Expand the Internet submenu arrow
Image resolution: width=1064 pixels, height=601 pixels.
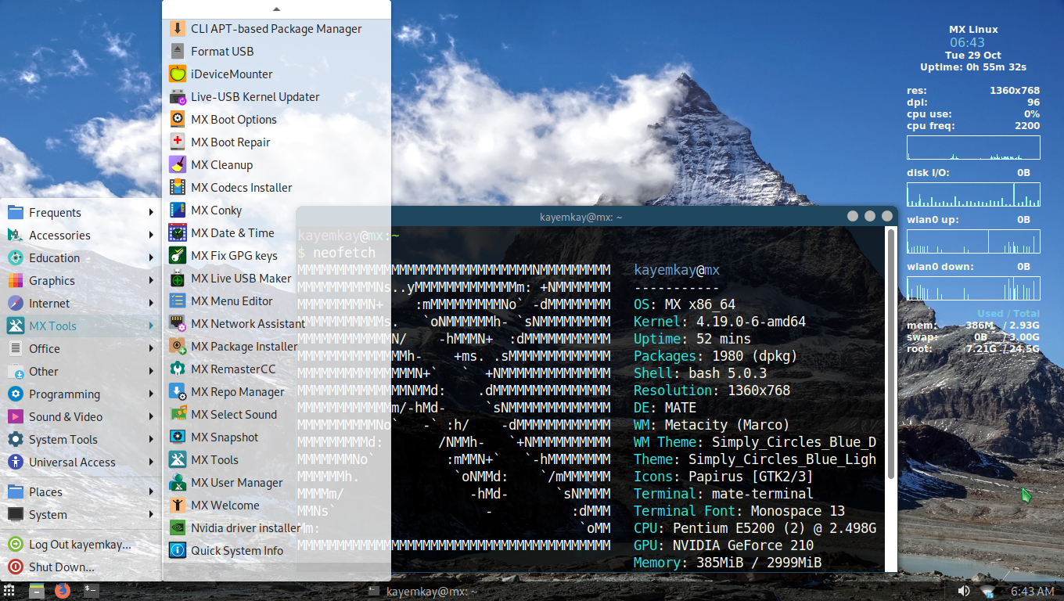(151, 304)
